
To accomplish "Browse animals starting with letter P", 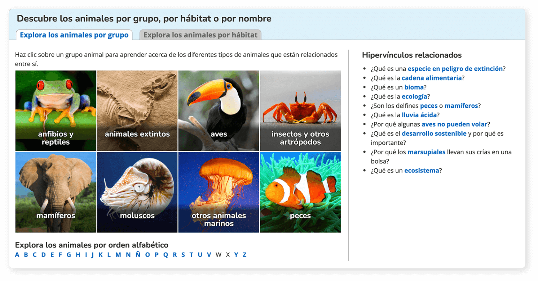I will tap(156, 255).
